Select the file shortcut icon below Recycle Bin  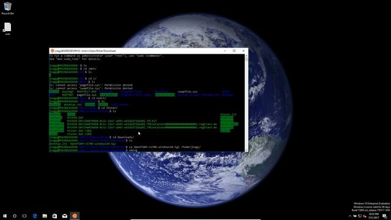point(7,29)
